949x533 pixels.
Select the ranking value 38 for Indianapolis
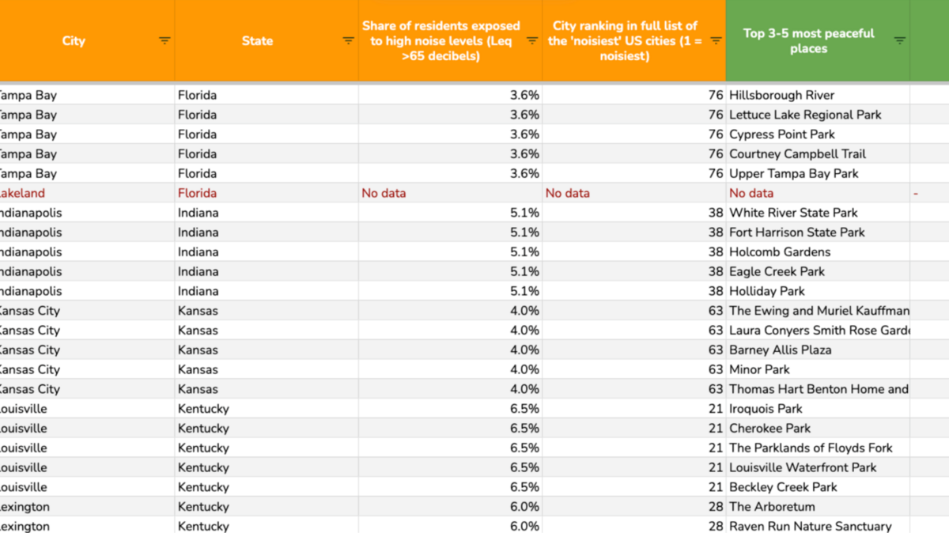(715, 212)
